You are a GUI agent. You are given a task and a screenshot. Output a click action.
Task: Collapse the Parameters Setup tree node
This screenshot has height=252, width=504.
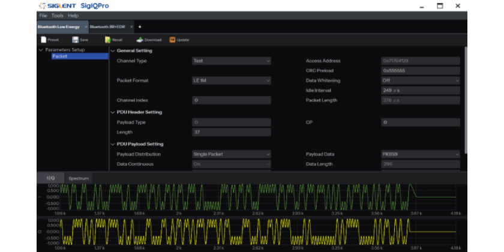41,50
